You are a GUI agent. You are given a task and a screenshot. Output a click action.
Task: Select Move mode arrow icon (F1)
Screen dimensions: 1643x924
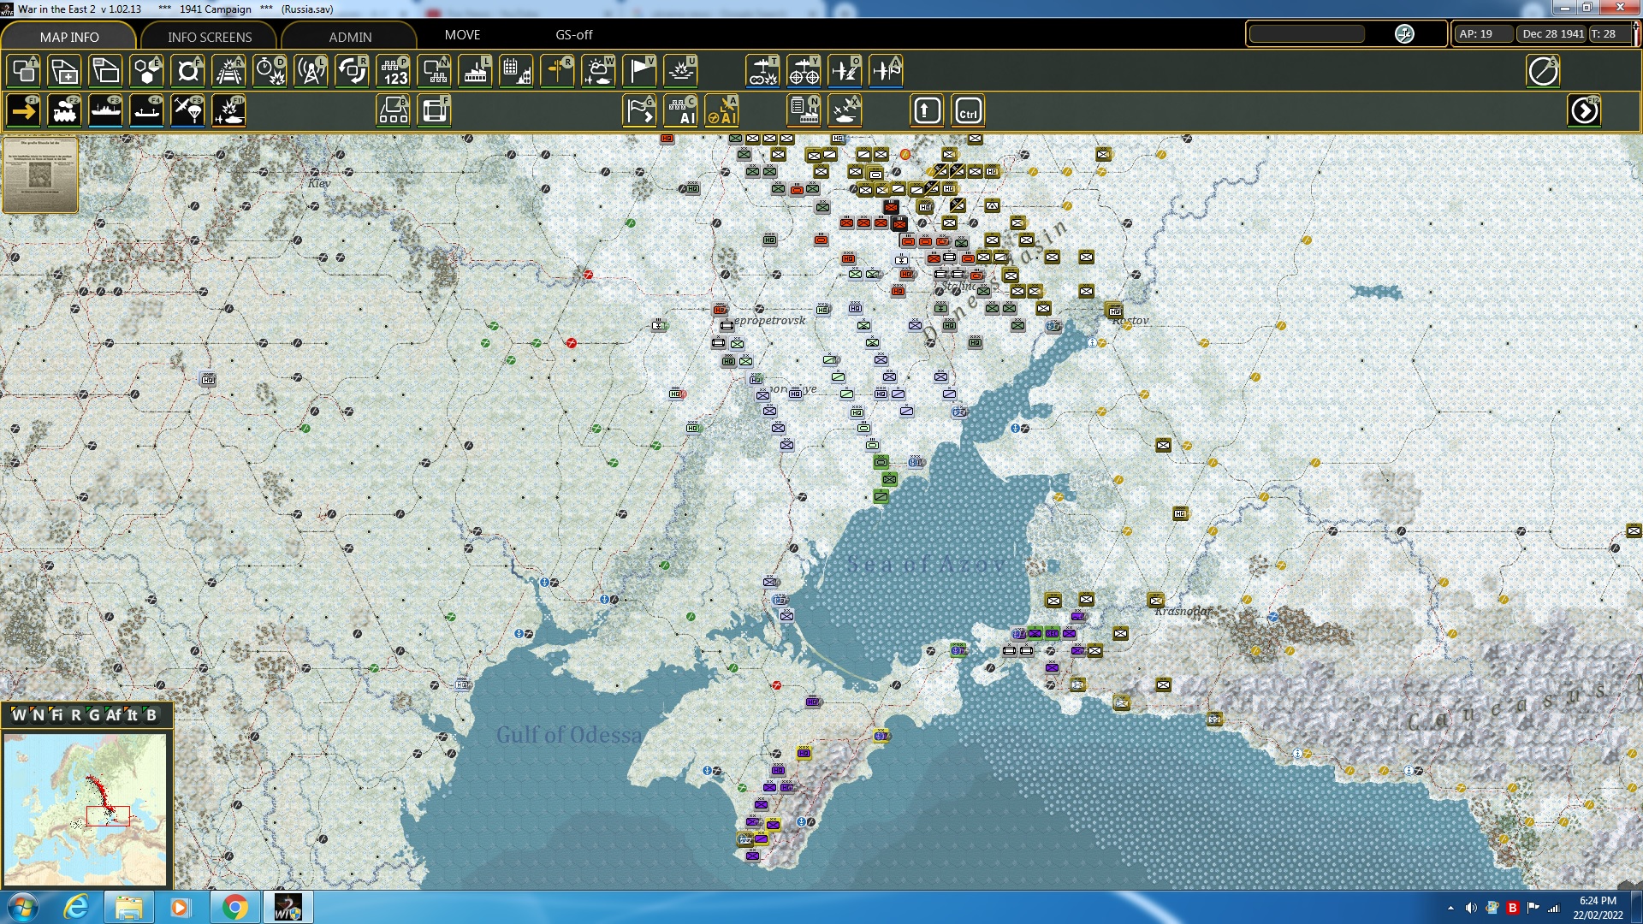click(x=24, y=111)
